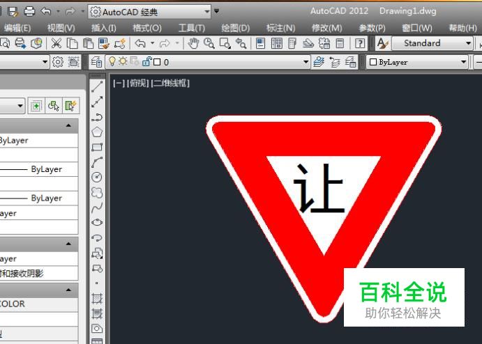The height and width of the screenshot is (344, 482).
Task: Select the Spline tool
Action: tap(97, 208)
